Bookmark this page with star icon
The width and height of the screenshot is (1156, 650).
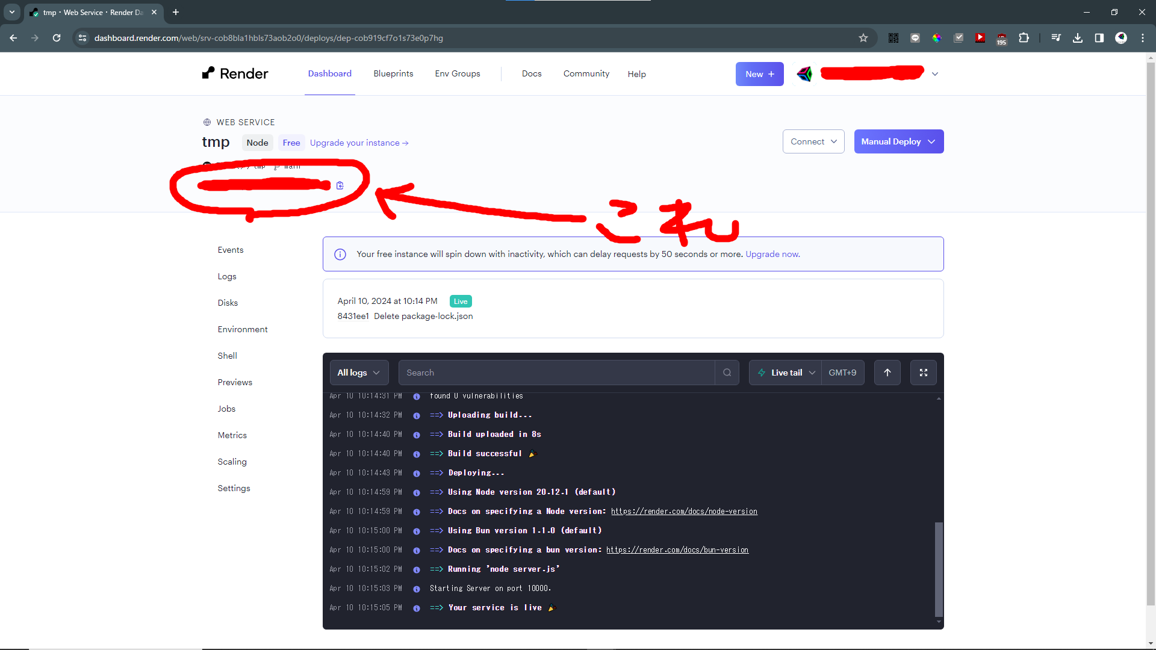pos(863,38)
